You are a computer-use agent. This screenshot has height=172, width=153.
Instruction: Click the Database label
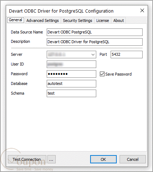[19, 83]
